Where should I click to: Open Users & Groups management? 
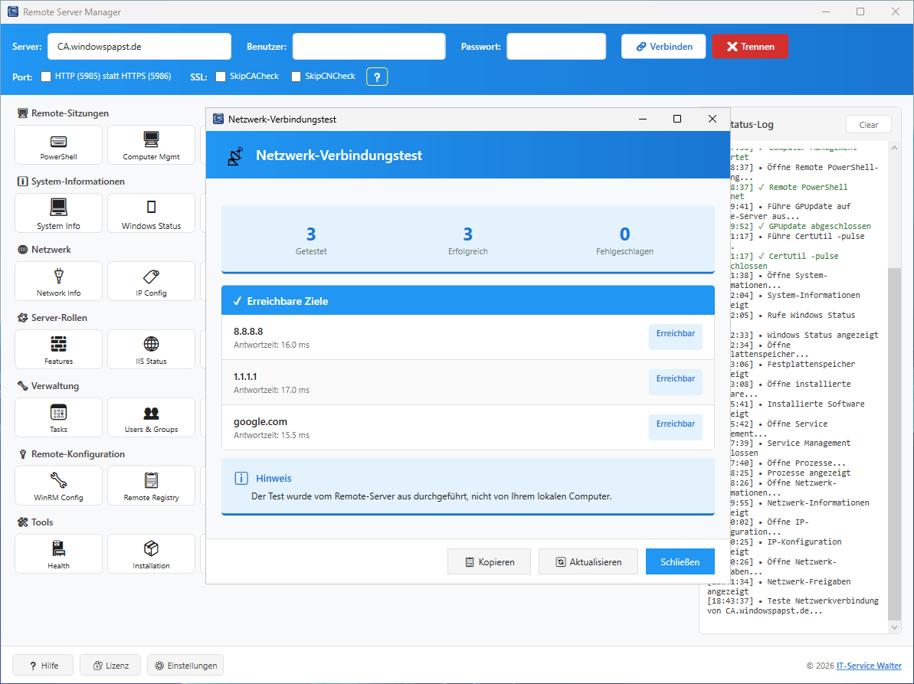point(151,417)
